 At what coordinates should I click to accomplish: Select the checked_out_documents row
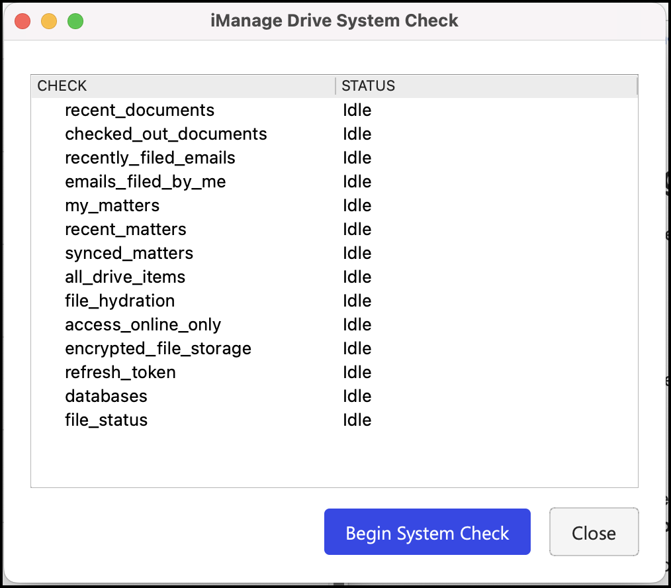[x=165, y=134]
